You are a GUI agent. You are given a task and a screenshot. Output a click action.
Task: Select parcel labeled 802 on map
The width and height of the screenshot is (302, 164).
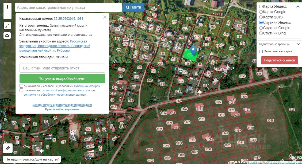88,129
